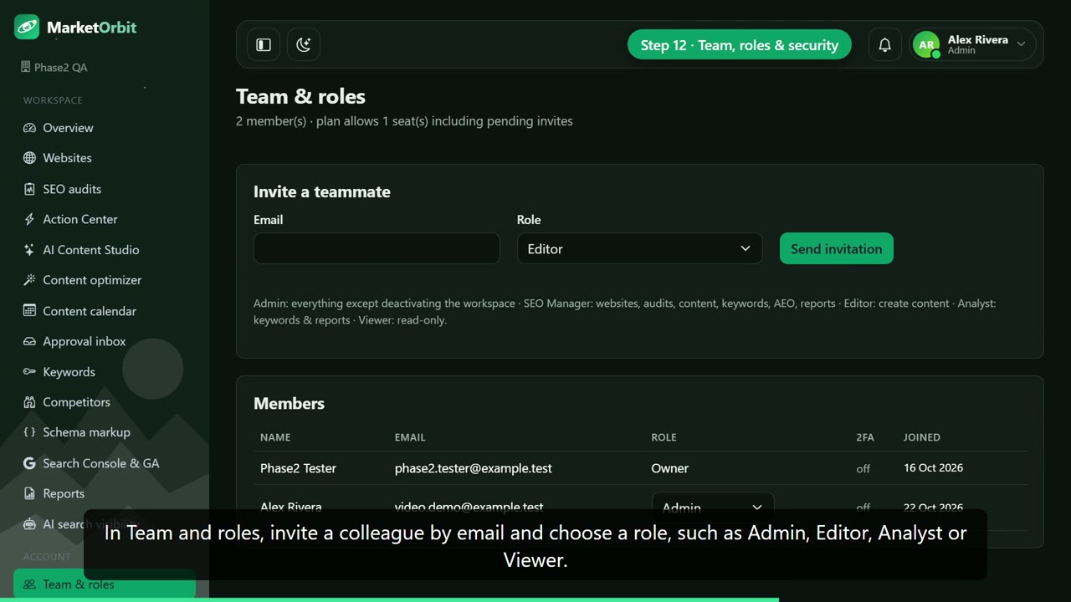Click the Overview gauge icon
This screenshot has width=1071, height=602.
[30, 128]
